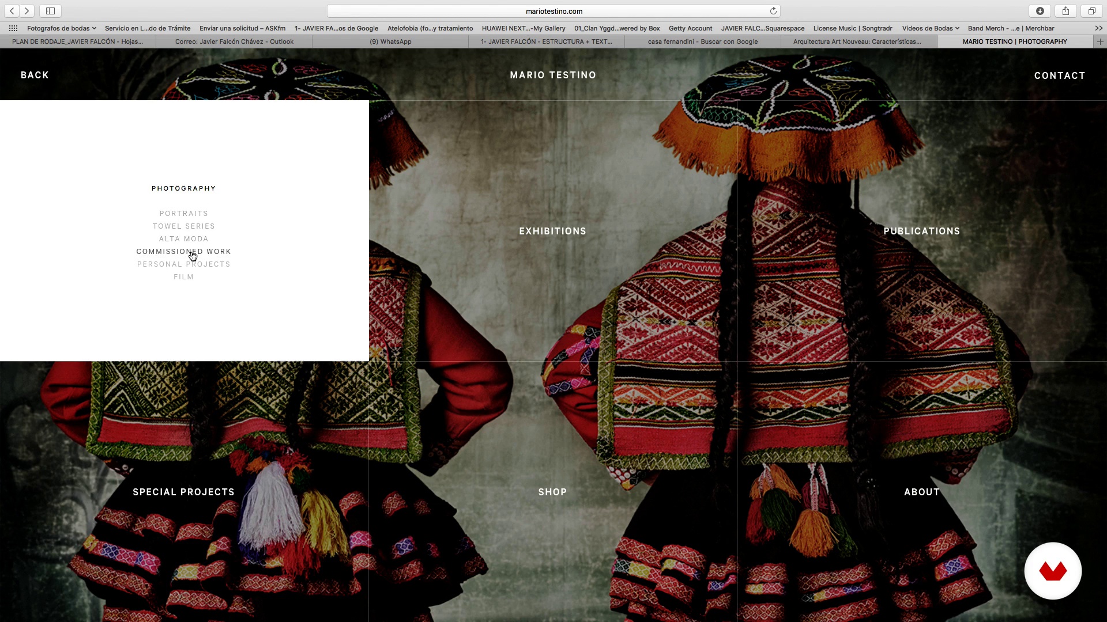
Task: Expand Videos de Bodas bookmark folder
Action: click(x=931, y=28)
